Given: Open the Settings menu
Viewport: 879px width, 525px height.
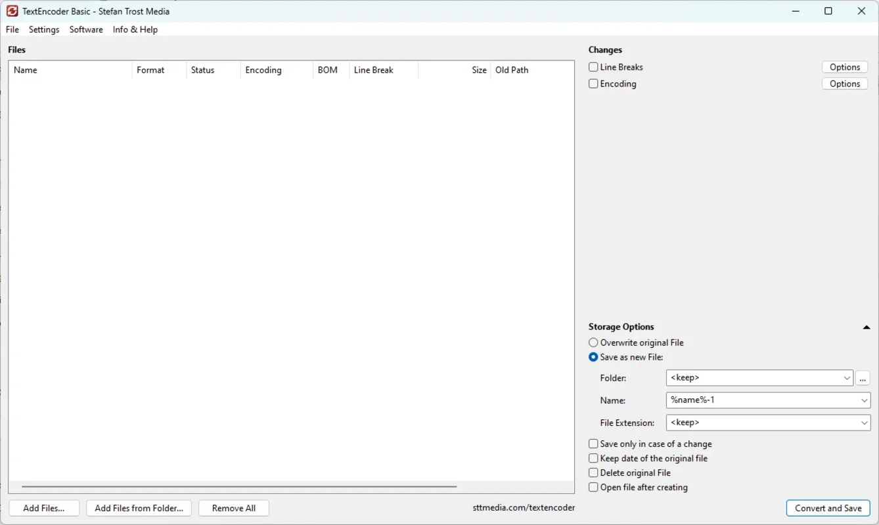Looking at the screenshot, I should [x=44, y=30].
